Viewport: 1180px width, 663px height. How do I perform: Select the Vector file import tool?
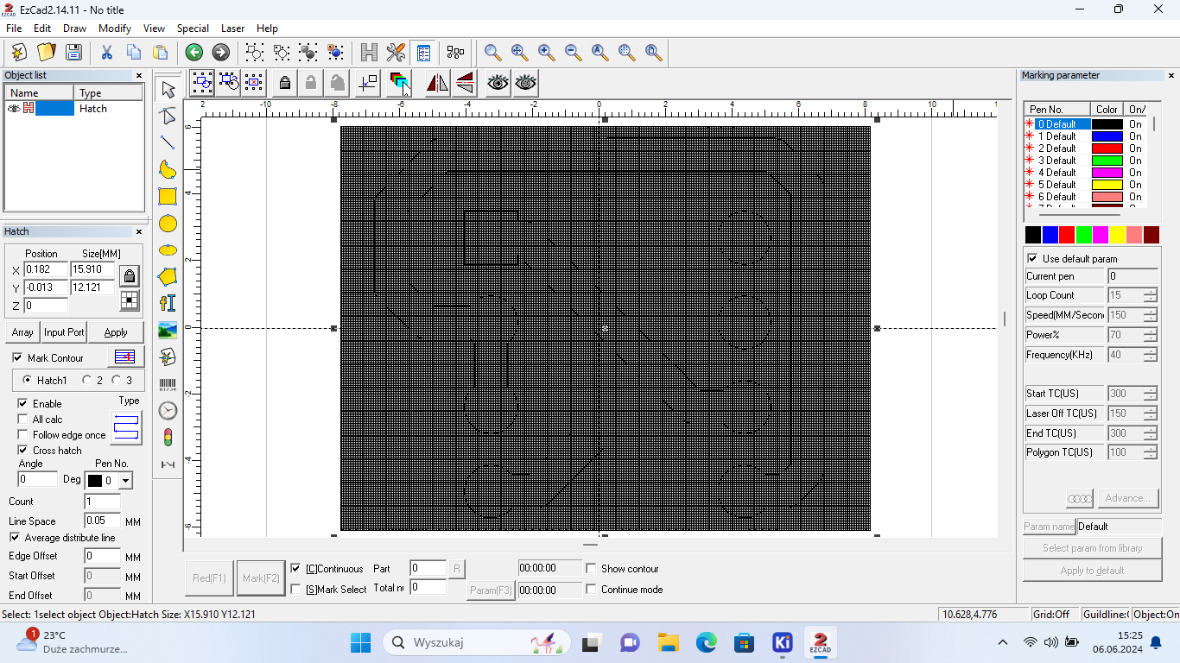tap(168, 357)
